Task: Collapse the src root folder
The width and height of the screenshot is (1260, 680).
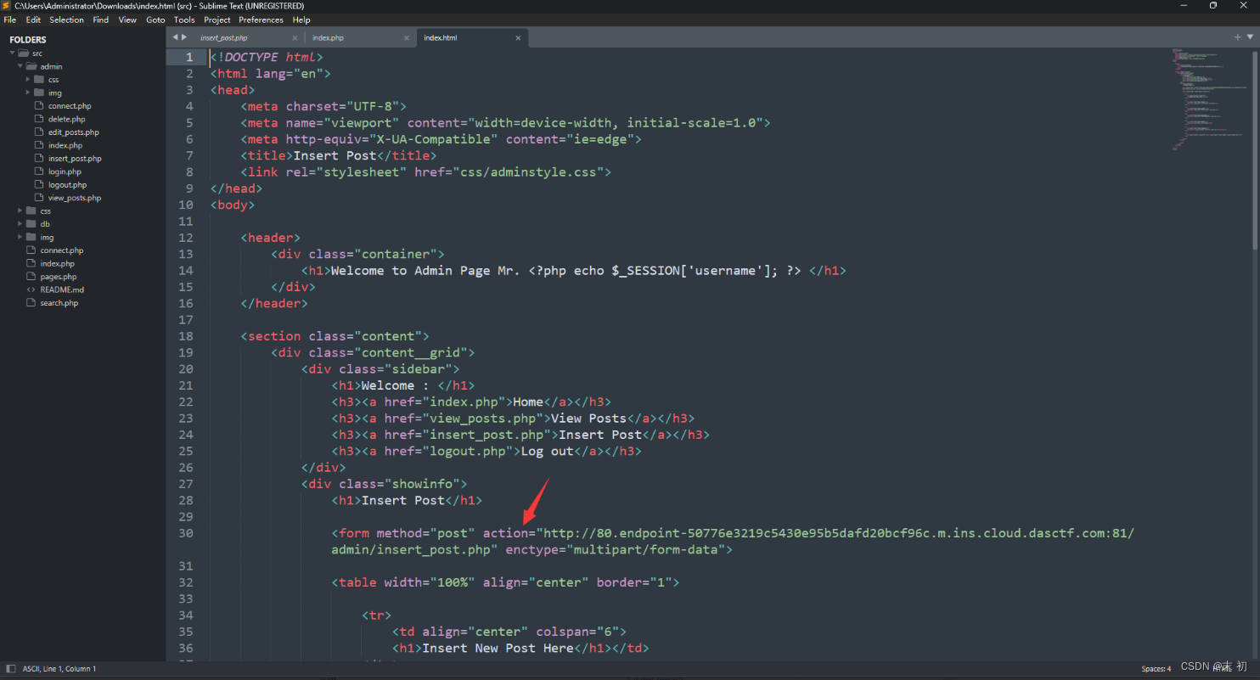Action: [12, 53]
